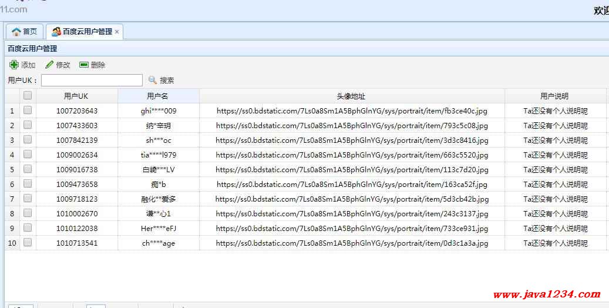The width and height of the screenshot is (609, 308).
Task: Click the UK value 1009473658
Action: coord(77,185)
